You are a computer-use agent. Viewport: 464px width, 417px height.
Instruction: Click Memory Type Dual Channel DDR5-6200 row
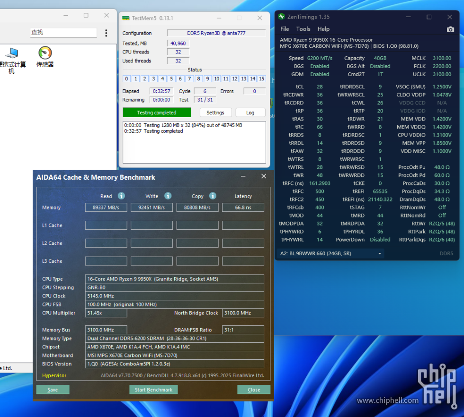[175, 339]
